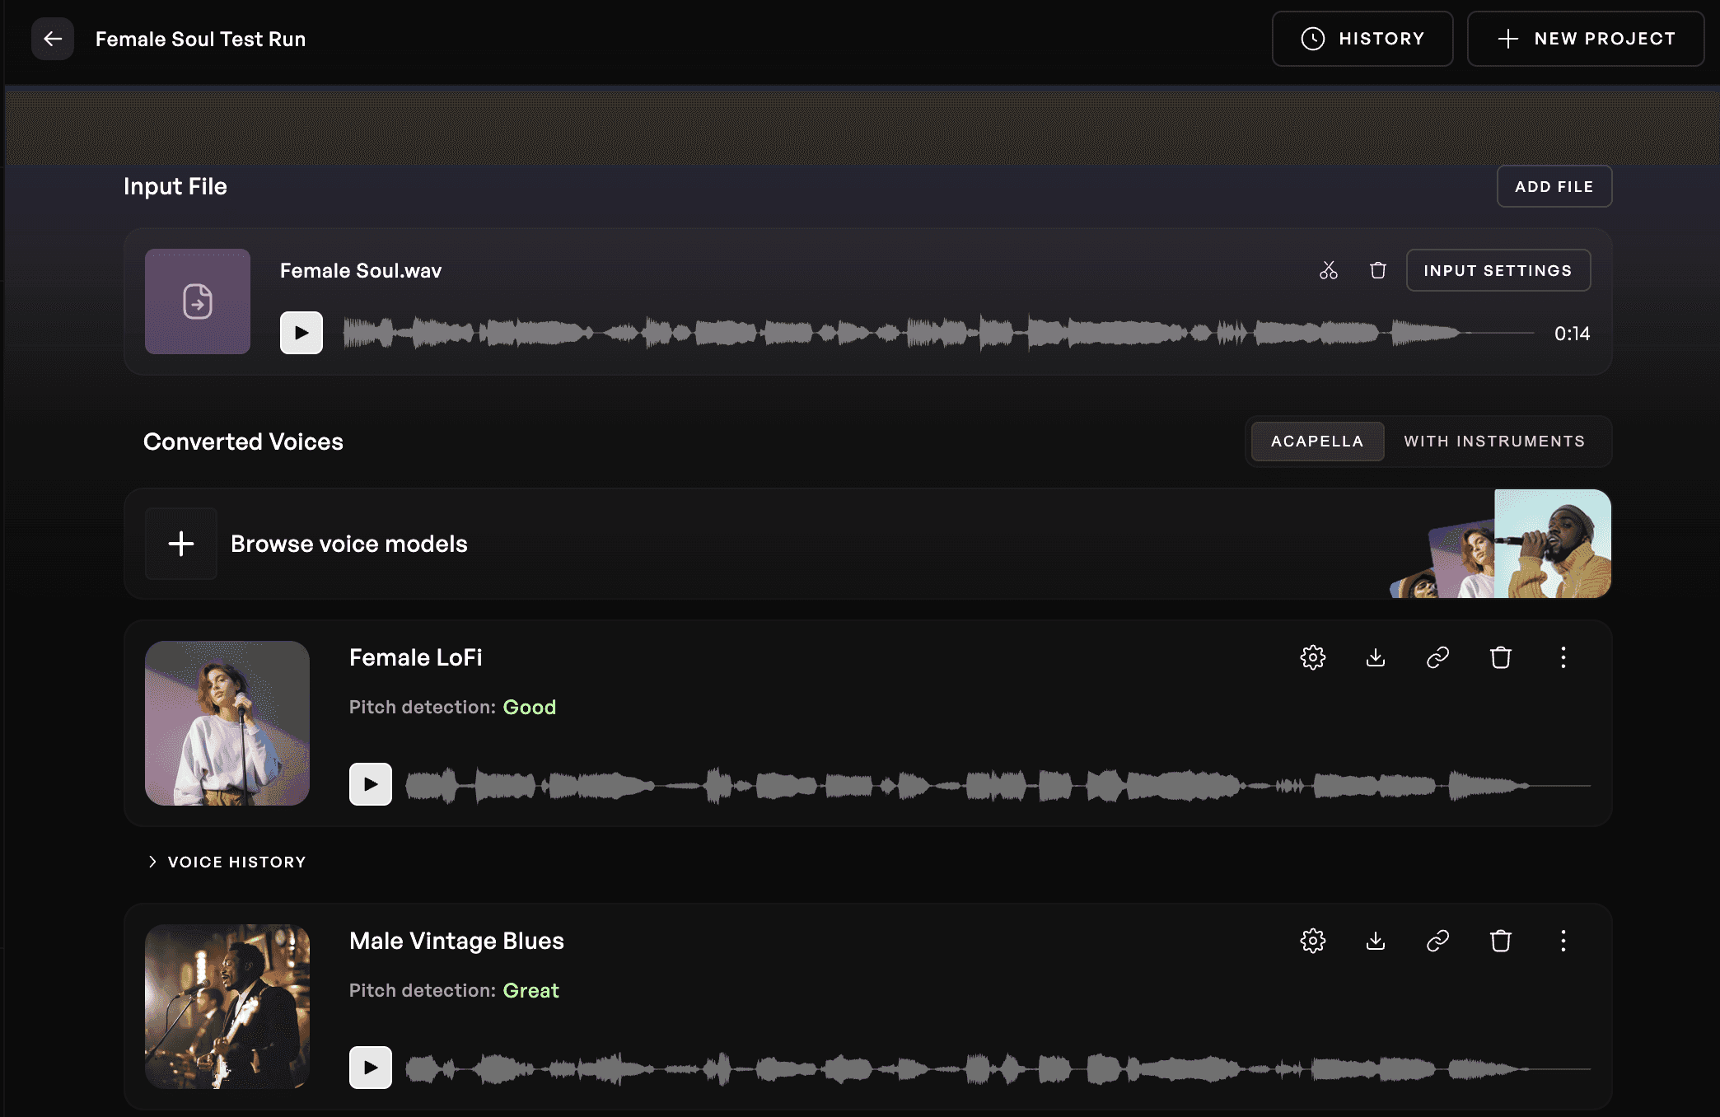Open more options for Female LoFi
The height and width of the screenshot is (1117, 1720).
[x=1563, y=657]
